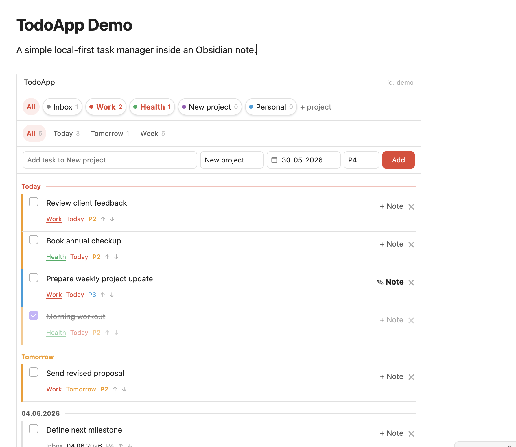Delete 'Morning workout' task
The width and height of the screenshot is (516, 447).
point(411,320)
